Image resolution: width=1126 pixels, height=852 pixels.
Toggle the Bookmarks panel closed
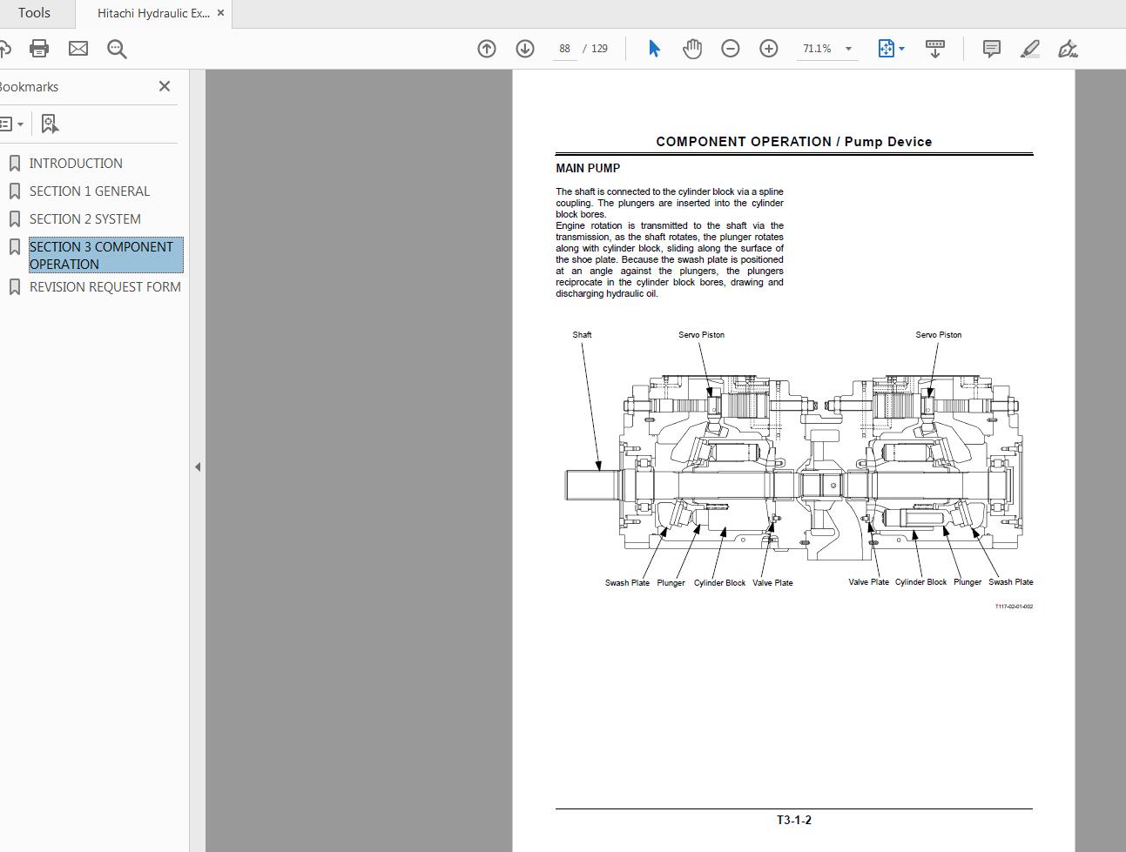[164, 85]
